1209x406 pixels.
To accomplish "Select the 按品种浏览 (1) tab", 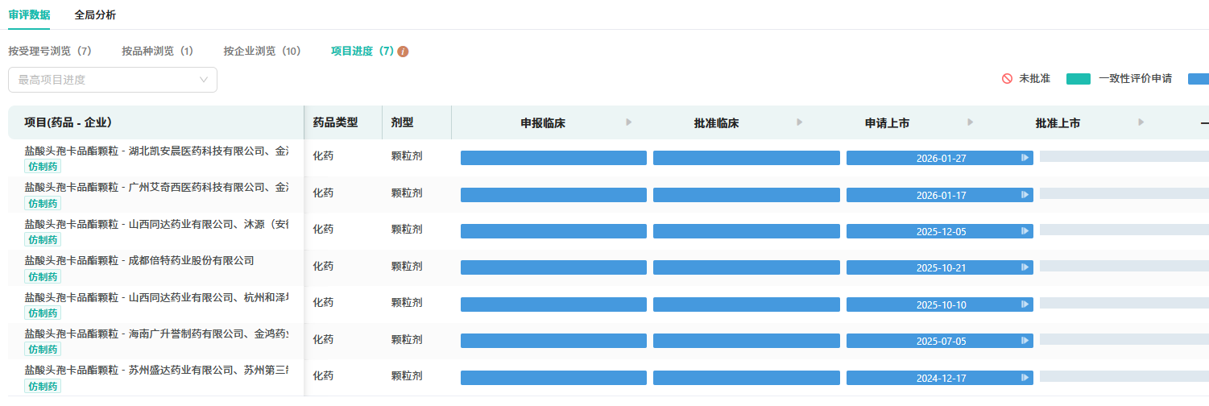I will click(x=158, y=52).
